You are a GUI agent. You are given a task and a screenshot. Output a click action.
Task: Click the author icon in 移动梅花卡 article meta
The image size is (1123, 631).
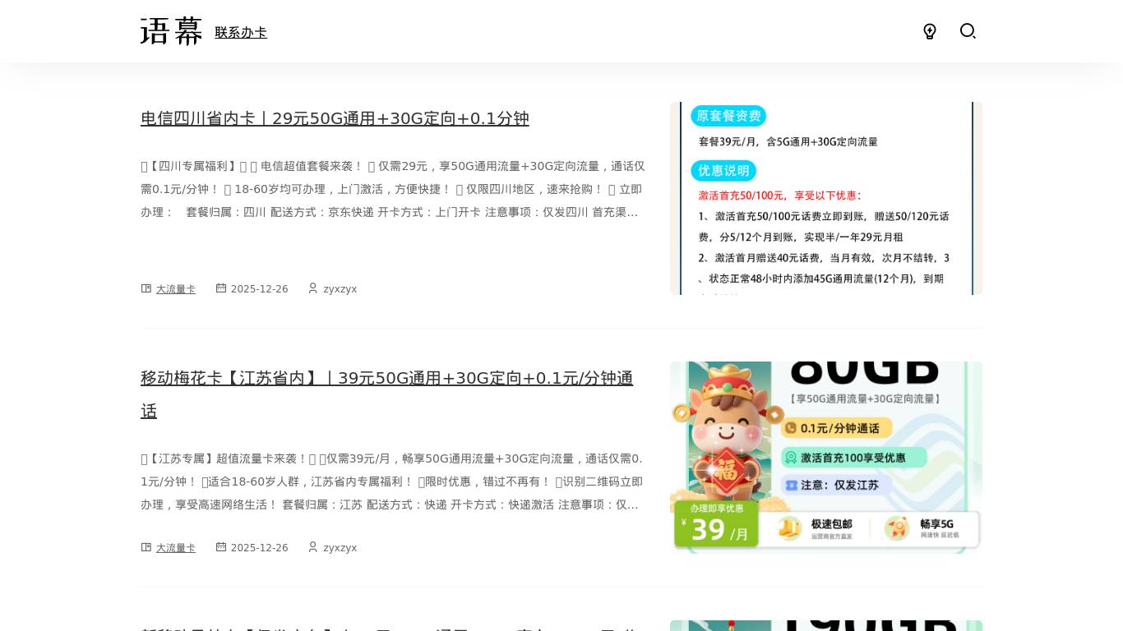point(313,547)
